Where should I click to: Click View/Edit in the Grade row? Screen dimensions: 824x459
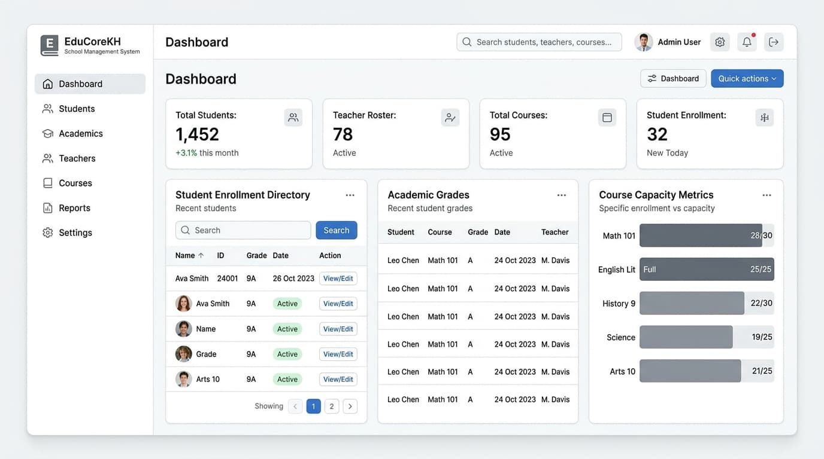click(x=338, y=354)
